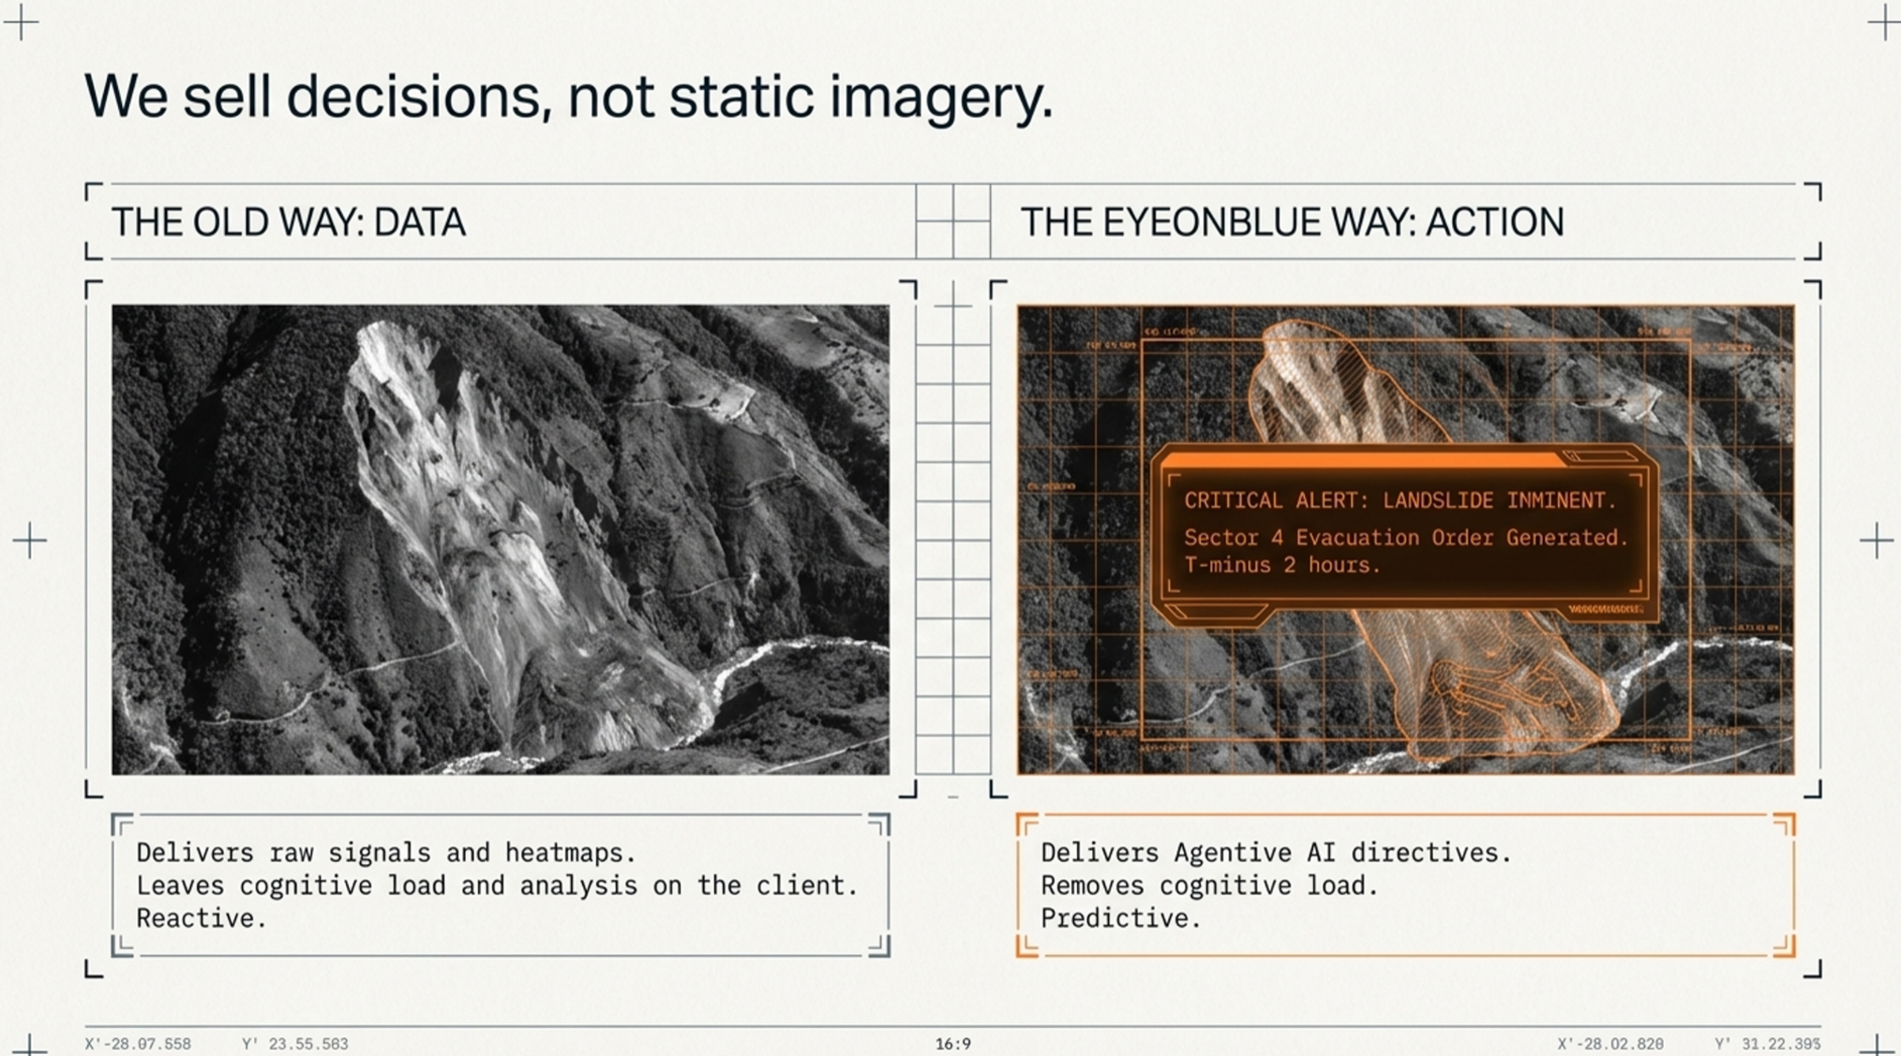1901x1056 pixels.
Task: Click the grid cross between the headers
Action: [953, 221]
